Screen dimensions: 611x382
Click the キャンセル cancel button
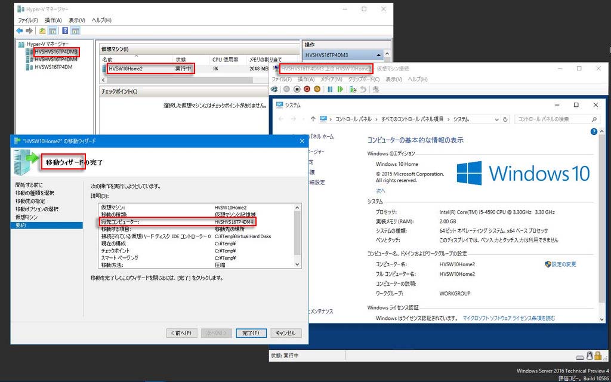coord(286,333)
